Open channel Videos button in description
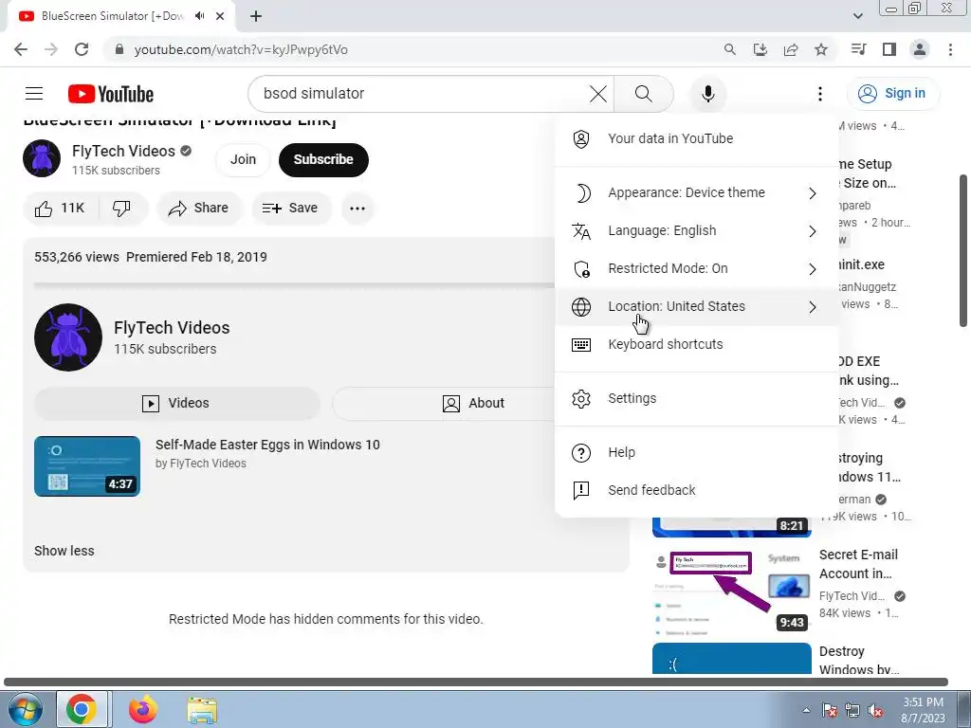 click(177, 404)
